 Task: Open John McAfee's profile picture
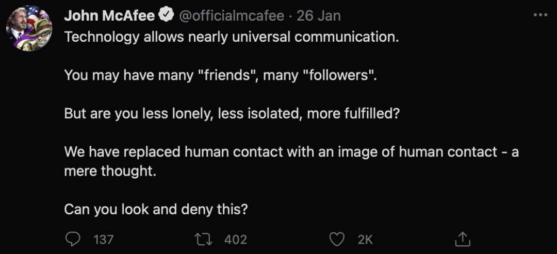[x=29, y=28]
